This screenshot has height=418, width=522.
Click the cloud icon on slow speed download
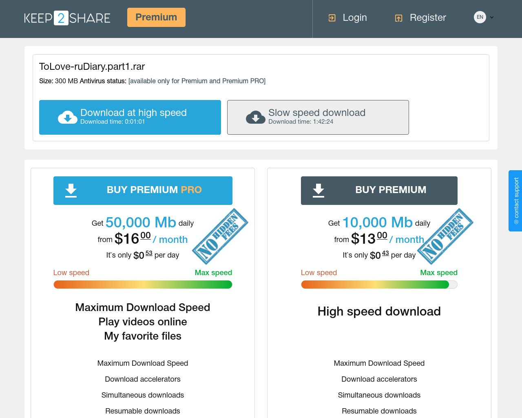pyautogui.click(x=256, y=117)
